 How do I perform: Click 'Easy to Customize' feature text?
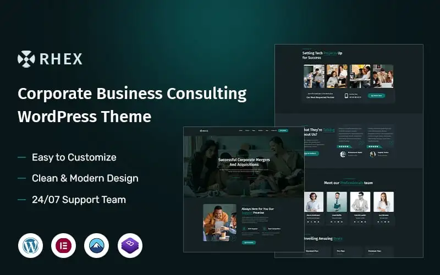point(74,157)
